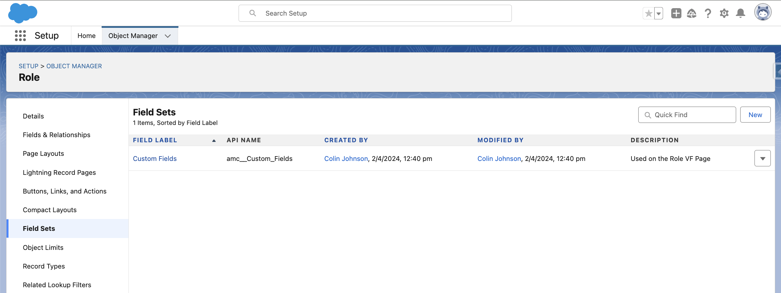Open the Custom Fields field set link
Image resolution: width=781 pixels, height=293 pixels.
click(155, 159)
